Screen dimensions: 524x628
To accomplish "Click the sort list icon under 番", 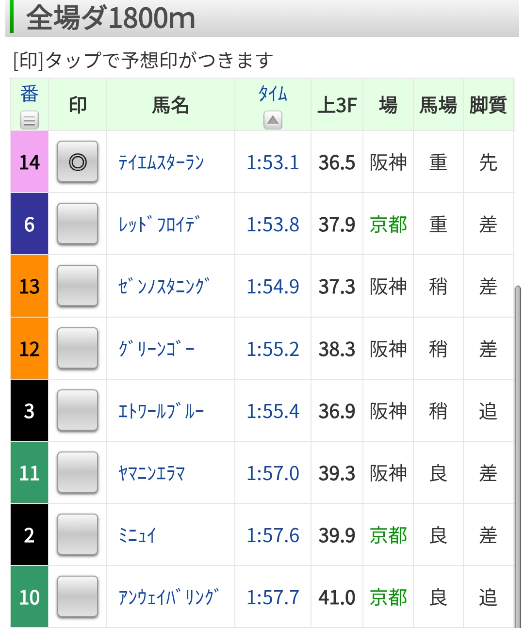I will [x=29, y=120].
